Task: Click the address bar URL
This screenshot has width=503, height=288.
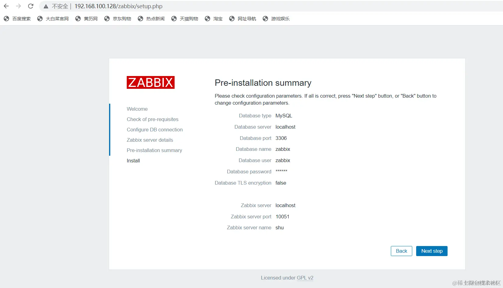Action: pos(119,6)
